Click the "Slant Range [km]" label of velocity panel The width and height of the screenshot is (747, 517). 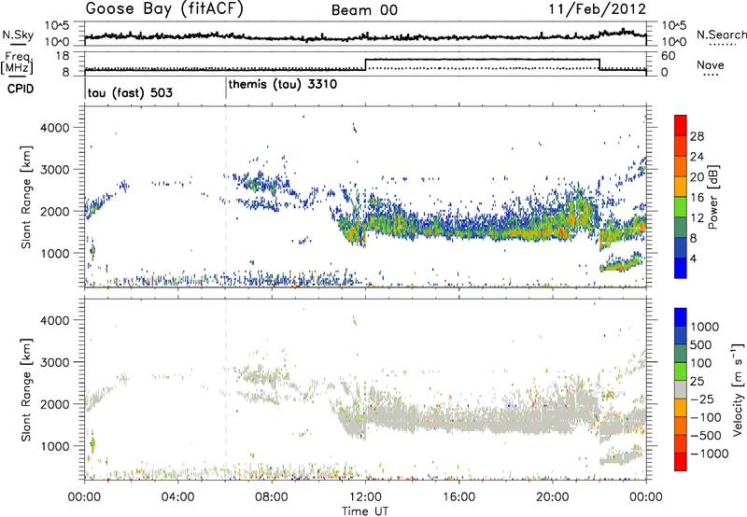coord(26,390)
